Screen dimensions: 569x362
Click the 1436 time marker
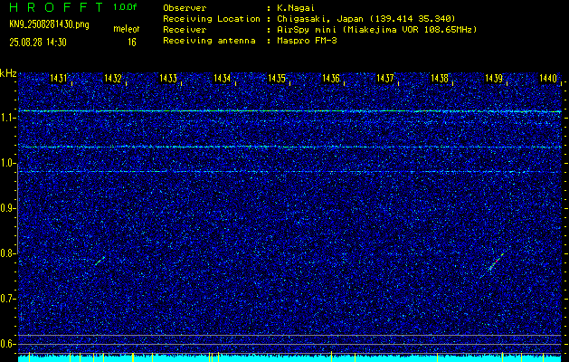(x=331, y=78)
